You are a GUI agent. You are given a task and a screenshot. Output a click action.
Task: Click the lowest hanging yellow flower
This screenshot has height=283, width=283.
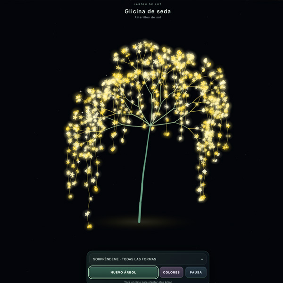click(x=90, y=226)
